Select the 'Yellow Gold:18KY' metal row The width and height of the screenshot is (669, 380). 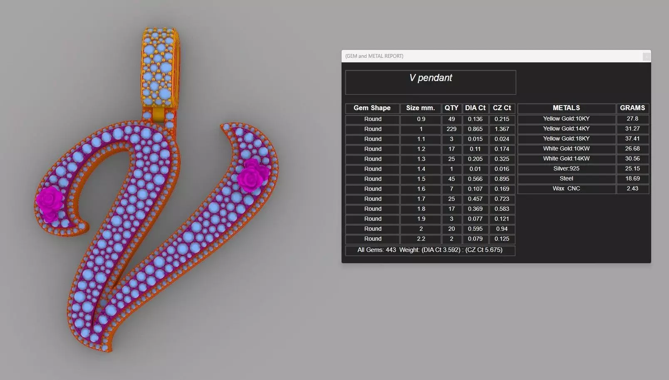pyautogui.click(x=567, y=139)
